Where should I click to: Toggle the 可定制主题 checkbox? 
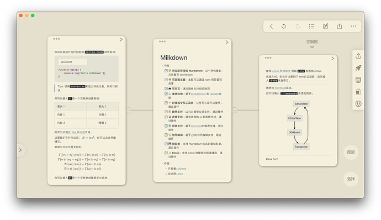(166, 80)
